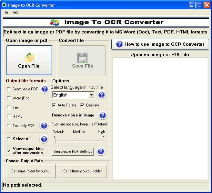Click the noise removal slider thumb
This screenshot has height=193, width=212.
point(54,141)
